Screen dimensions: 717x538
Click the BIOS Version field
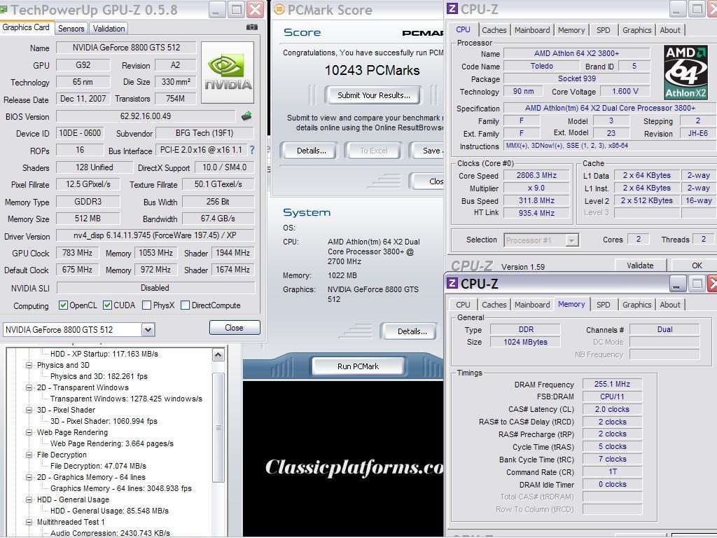pos(146,116)
